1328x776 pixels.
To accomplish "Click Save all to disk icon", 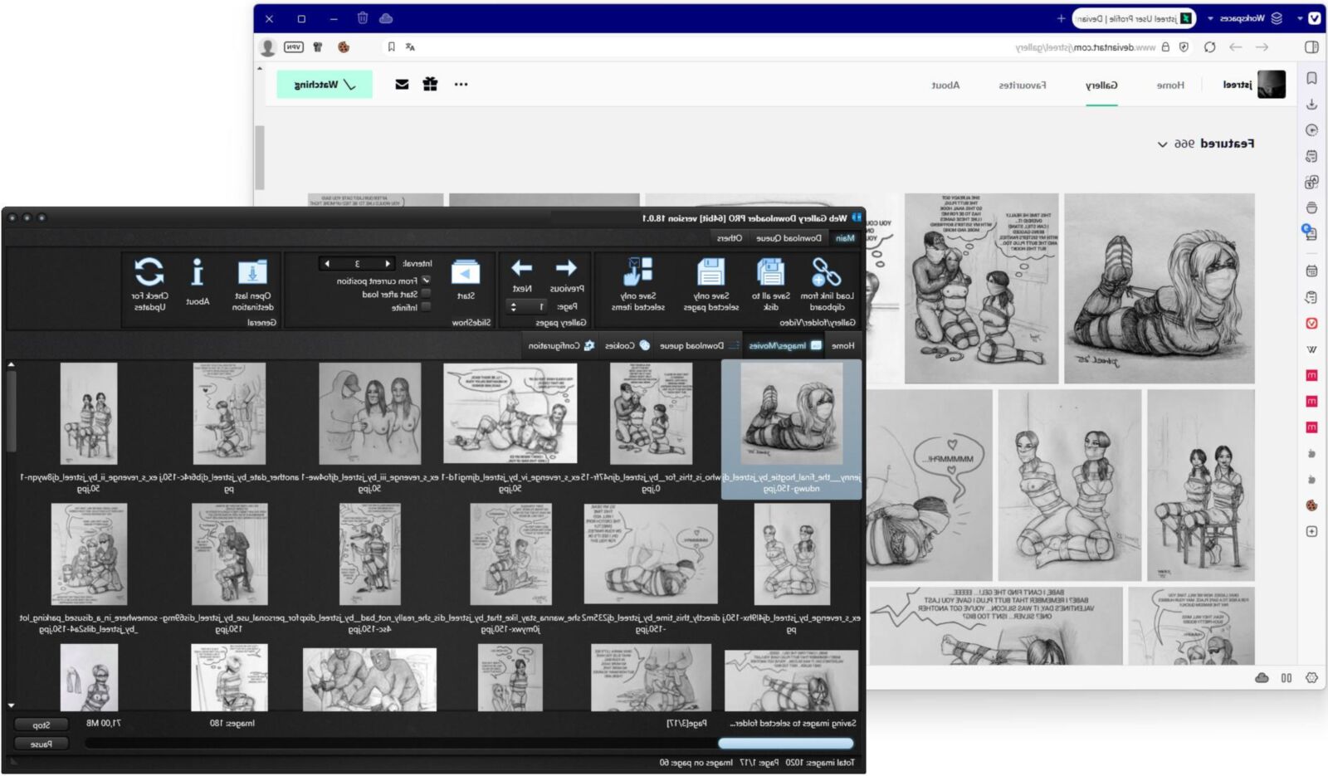I will pos(770,272).
